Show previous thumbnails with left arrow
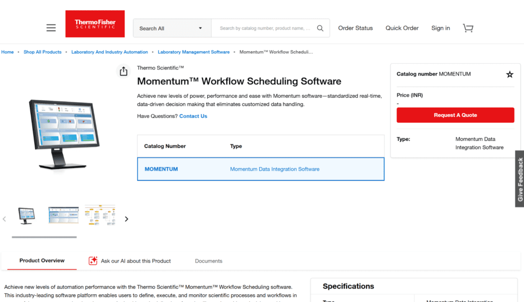The image size is (524, 302). pyautogui.click(x=5, y=219)
